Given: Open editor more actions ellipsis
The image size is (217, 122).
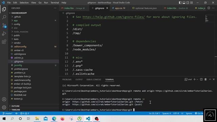Looking at the screenshot, I should tap(213, 8).
